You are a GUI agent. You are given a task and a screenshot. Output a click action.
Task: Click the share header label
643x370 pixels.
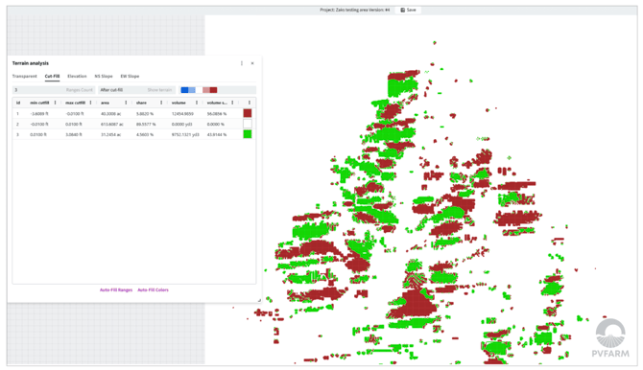pyautogui.click(x=141, y=103)
